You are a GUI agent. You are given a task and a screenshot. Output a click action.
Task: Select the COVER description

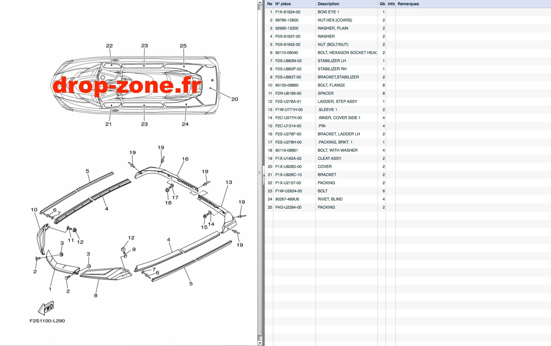[x=325, y=167]
